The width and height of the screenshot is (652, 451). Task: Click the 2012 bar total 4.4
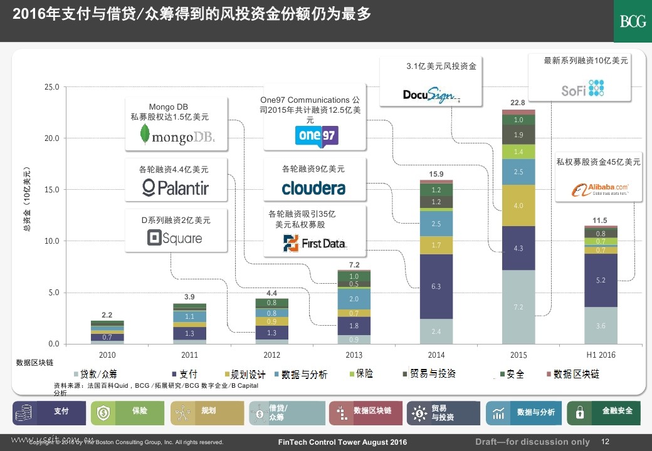click(271, 293)
